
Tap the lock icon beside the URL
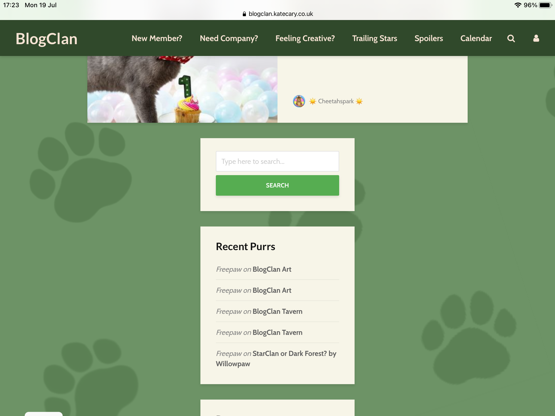pos(244,14)
